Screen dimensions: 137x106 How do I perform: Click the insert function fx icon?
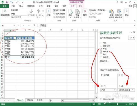pyautogui.click(x=34, y=25)
